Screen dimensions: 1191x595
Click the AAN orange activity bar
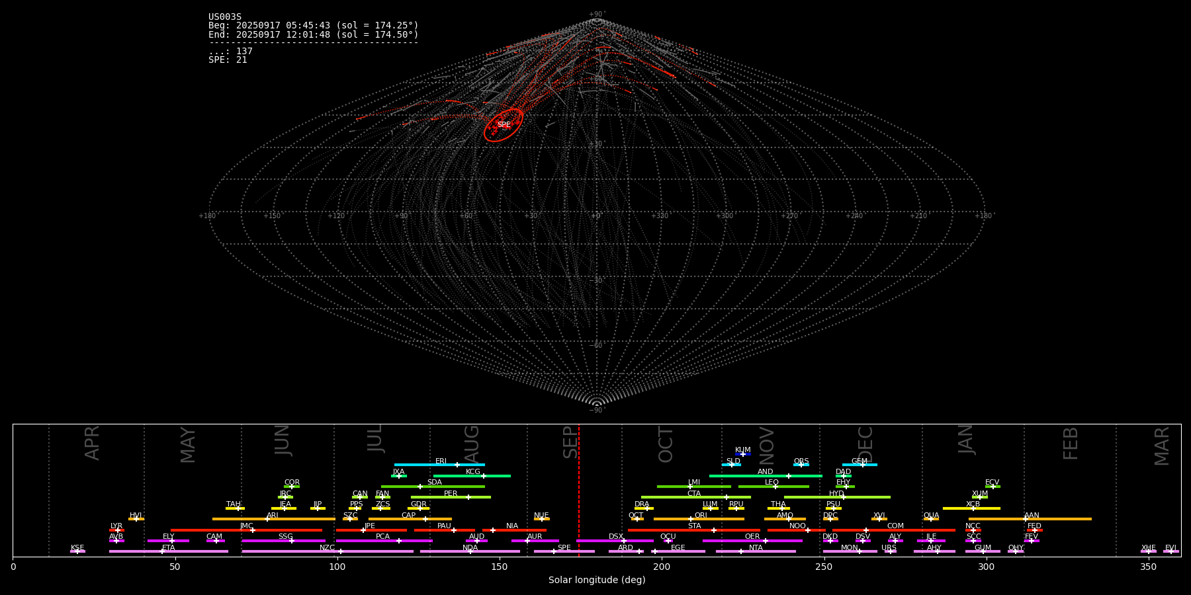(1030, 519)
